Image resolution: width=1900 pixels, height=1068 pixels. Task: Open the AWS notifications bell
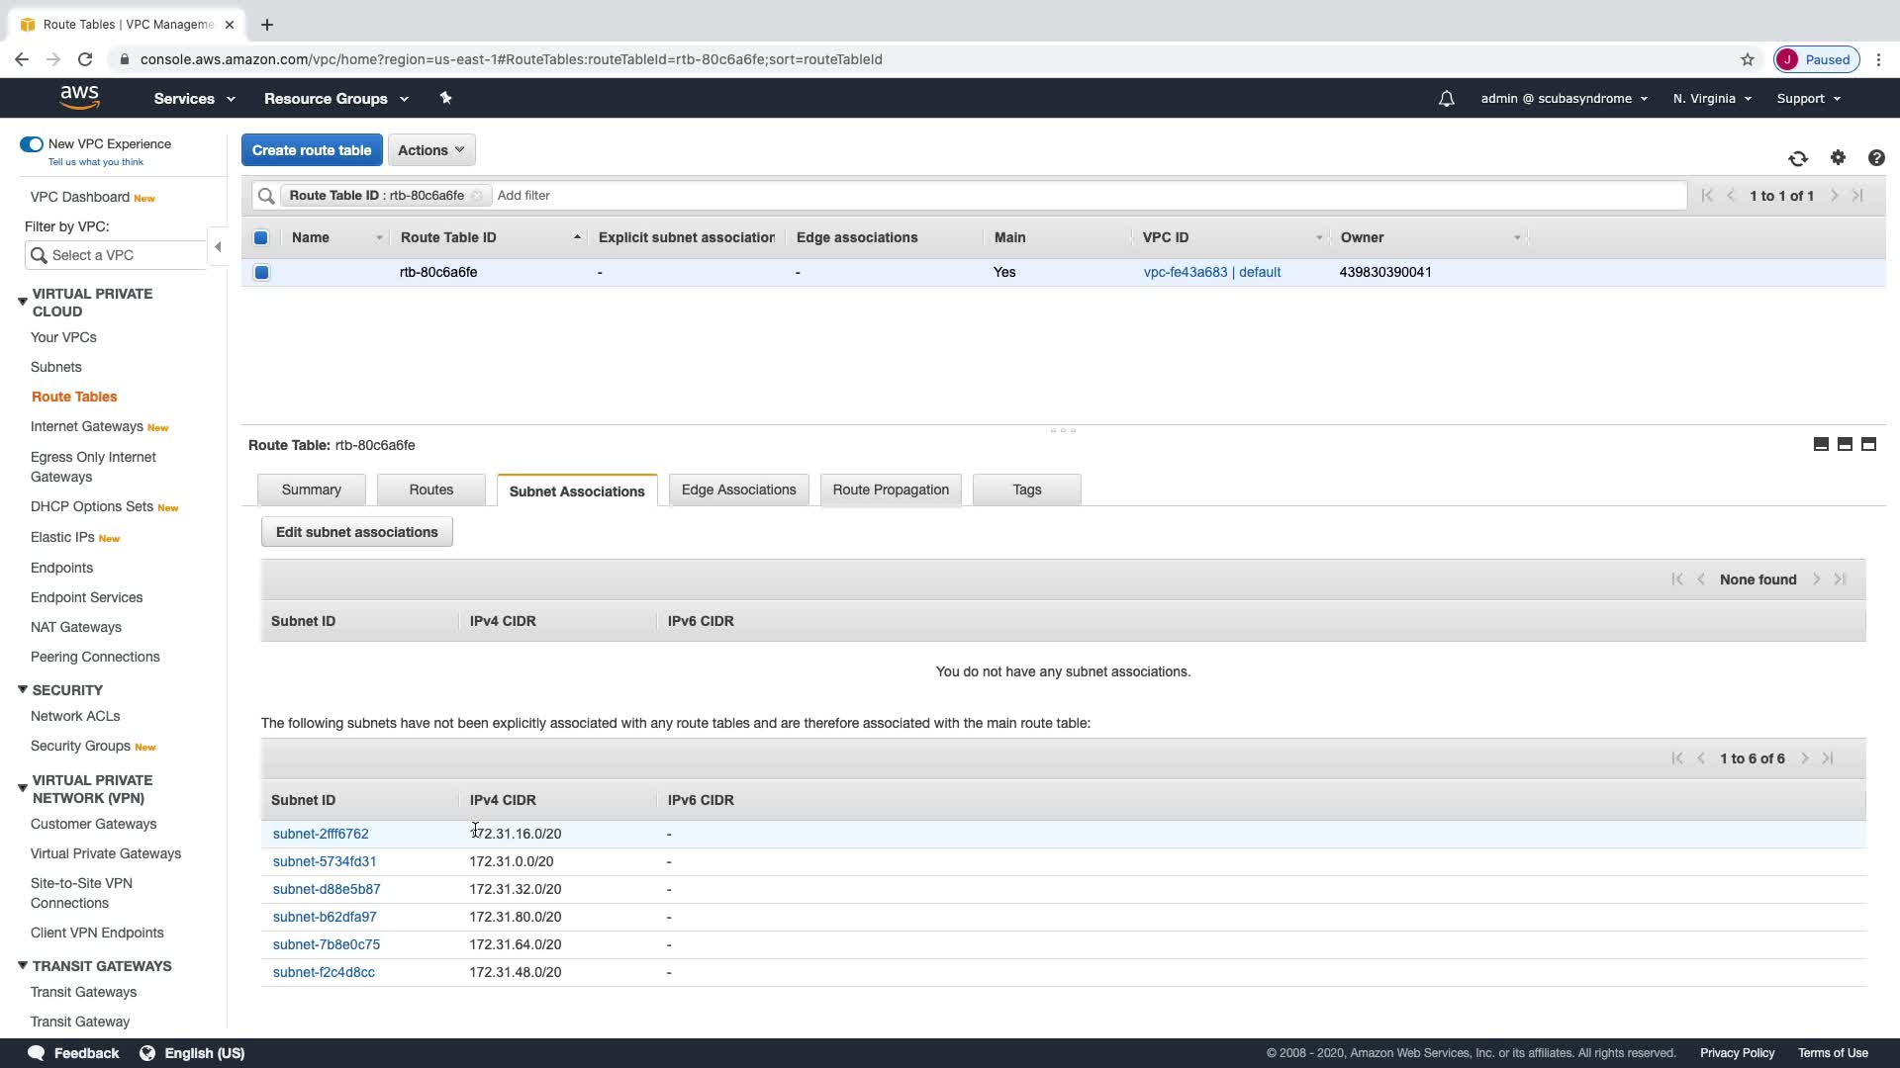(x=1446, y=99)
